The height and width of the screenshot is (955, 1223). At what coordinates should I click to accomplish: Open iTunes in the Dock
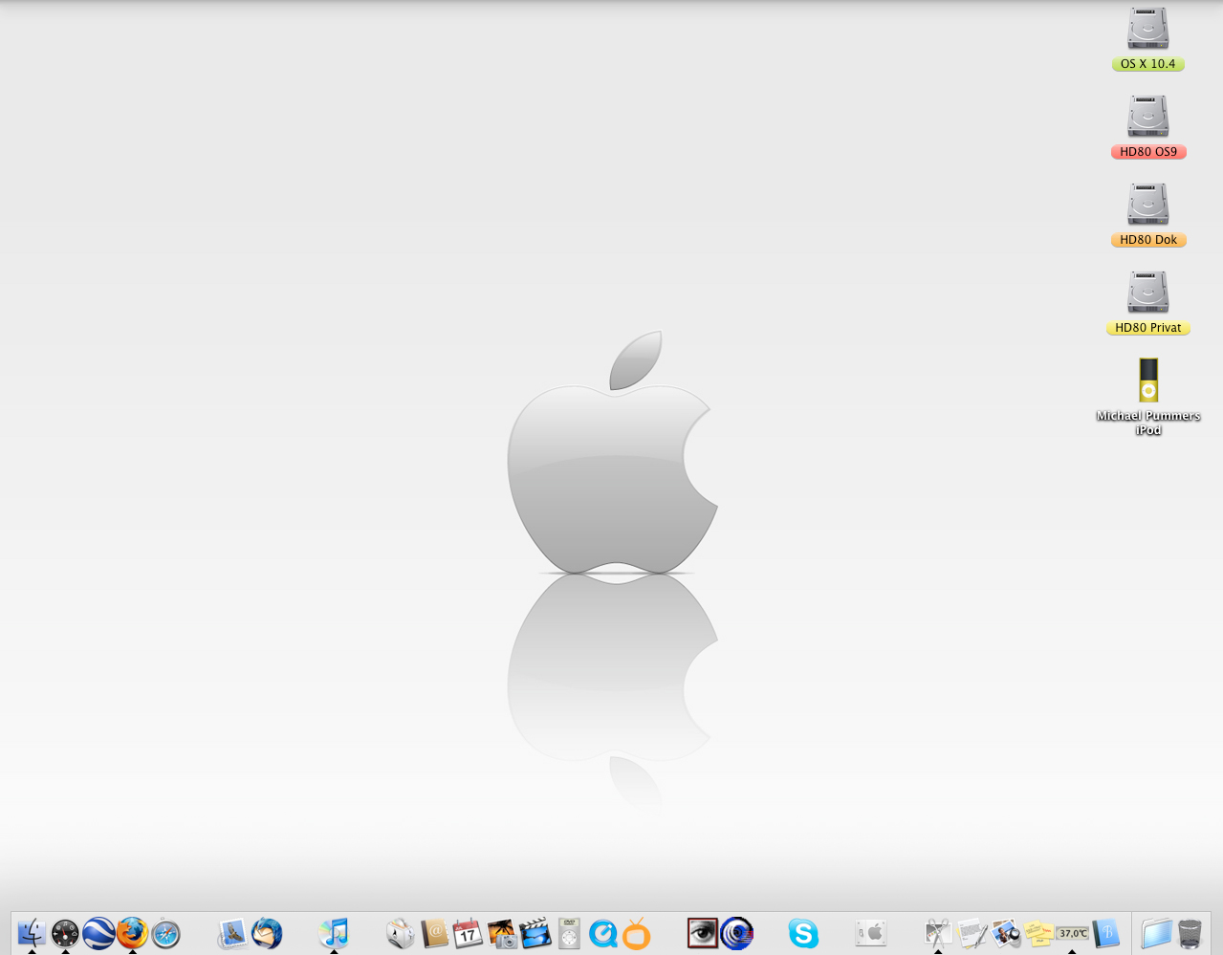334,933
